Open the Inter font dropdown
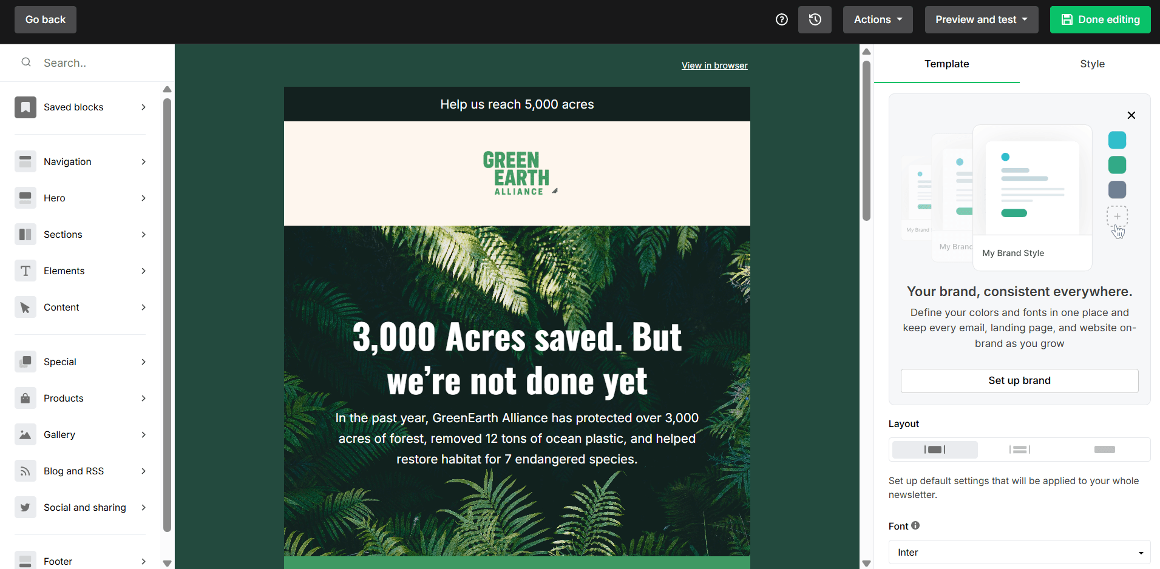 click(1020, 552)
